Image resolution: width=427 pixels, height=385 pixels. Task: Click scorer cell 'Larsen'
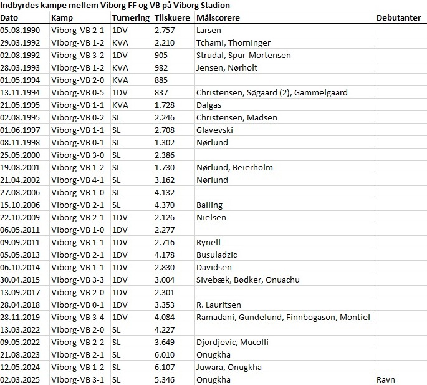click(x=209, y=31)
